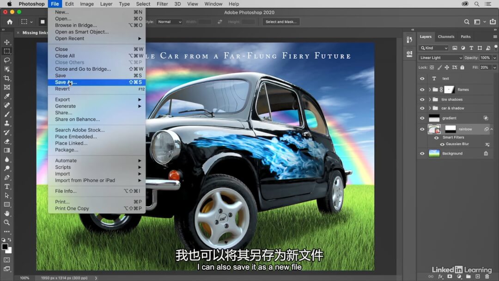Select the Gradient tool

6,150
